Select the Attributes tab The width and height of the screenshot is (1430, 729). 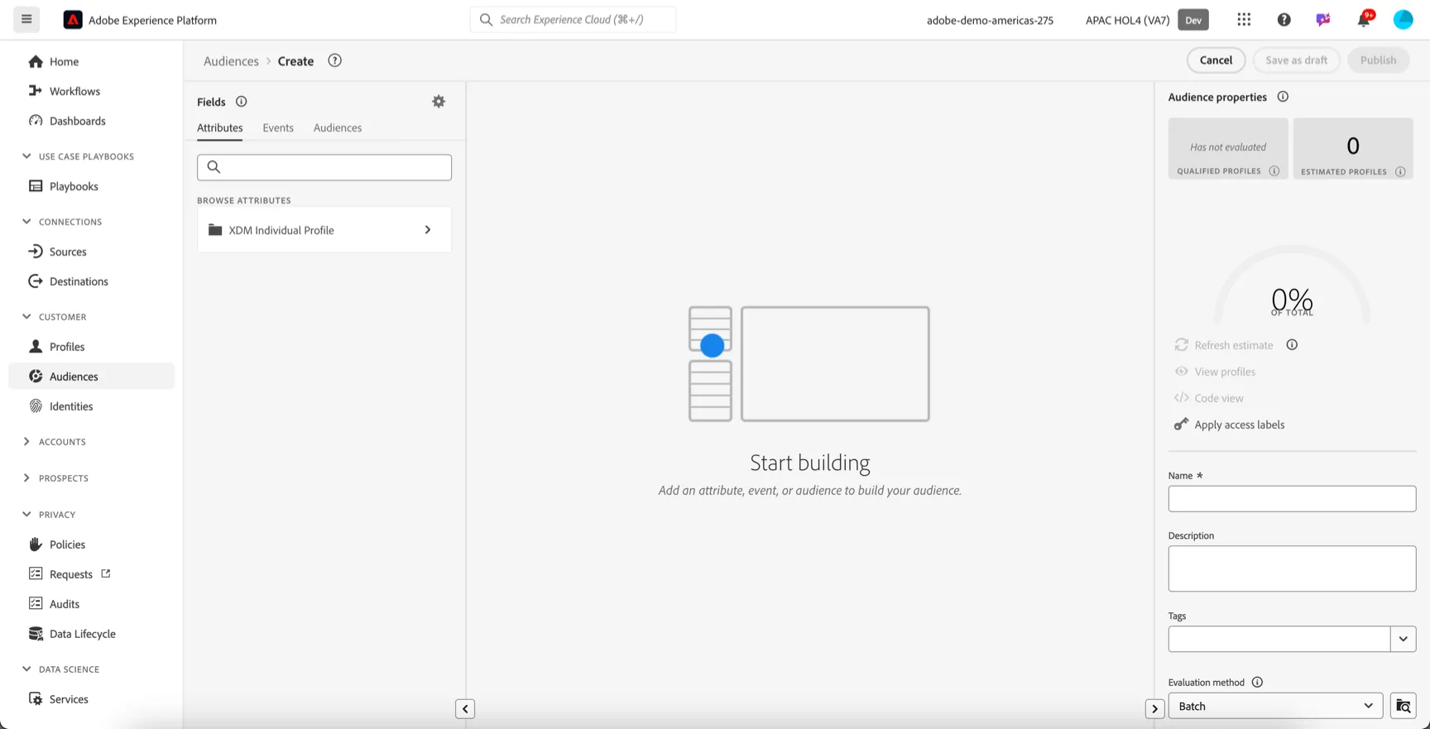point(220,127)
